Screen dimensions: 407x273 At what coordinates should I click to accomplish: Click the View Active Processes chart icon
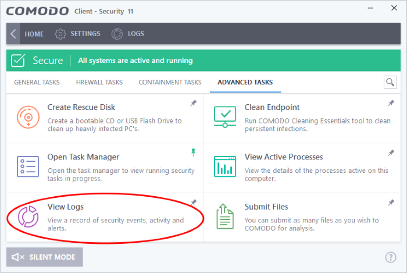(225, 166)
